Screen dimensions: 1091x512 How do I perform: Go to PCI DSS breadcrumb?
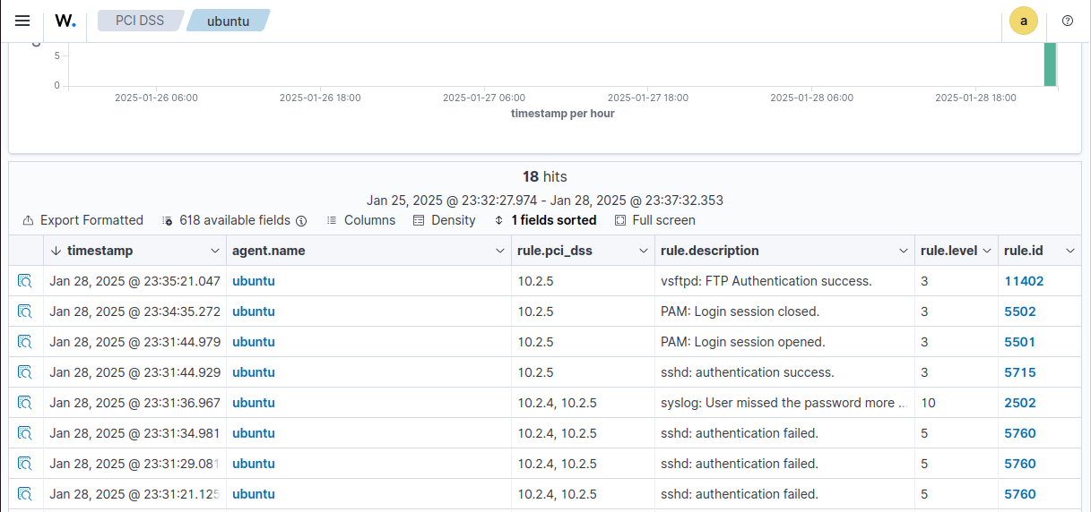pos(140,21)
